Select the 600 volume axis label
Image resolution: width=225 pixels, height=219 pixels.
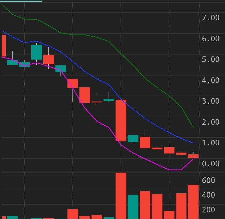pos(208,180)
